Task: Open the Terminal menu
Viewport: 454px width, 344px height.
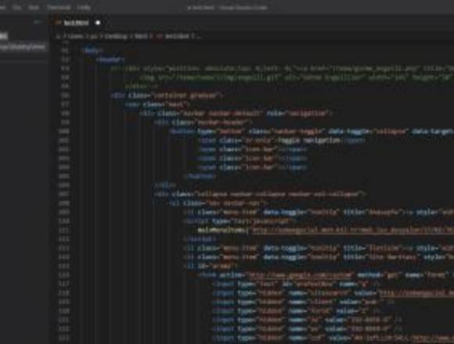Action: [x=59, y=7]
